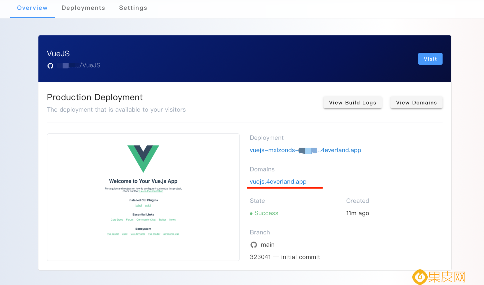Screen dimensions: 484x285
Task: Click the green Success state label
Action: pyautogui.click(x=266, y=213)
